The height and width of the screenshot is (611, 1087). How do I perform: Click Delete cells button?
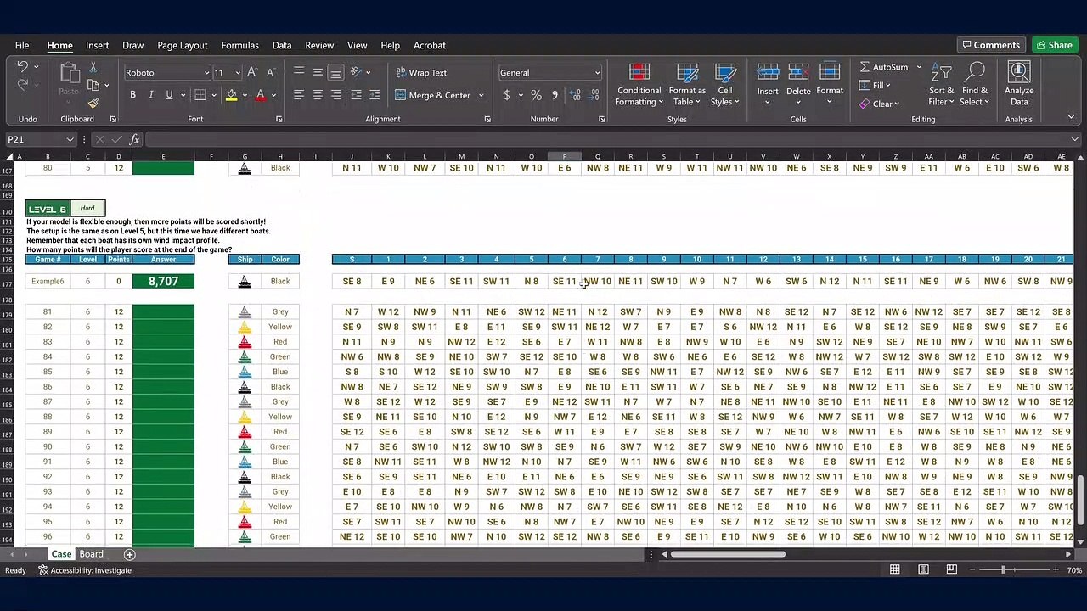(798, 84)
